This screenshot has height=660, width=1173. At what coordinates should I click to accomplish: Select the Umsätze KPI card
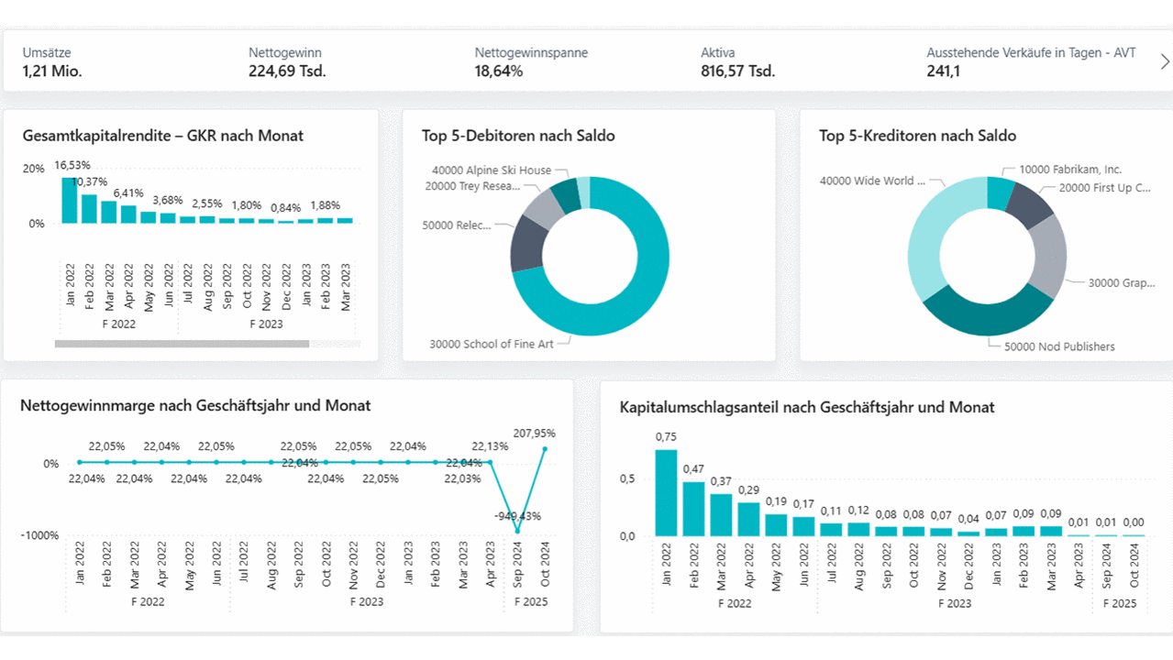(x=52, y=62)
